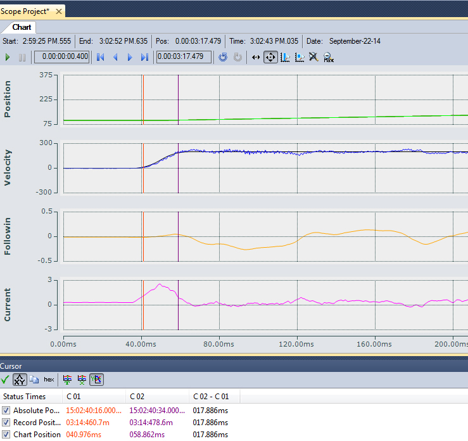This screenshot has height=441, width=468.
Task: Select the 15:02:40:16.000 absolute position value
Action: 94,411
